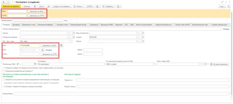This screenshot has height=104, width=233.
Task: Click ellipsis select button for Страна
Action: click(140, 37)
